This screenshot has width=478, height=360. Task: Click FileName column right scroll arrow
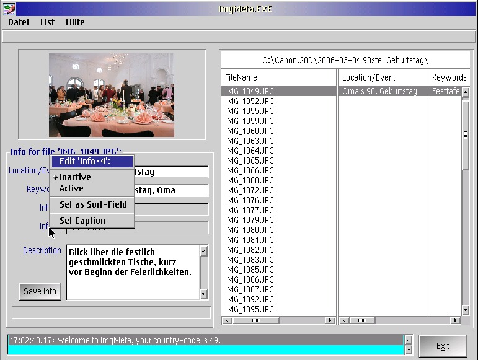(x=330, y=320)
